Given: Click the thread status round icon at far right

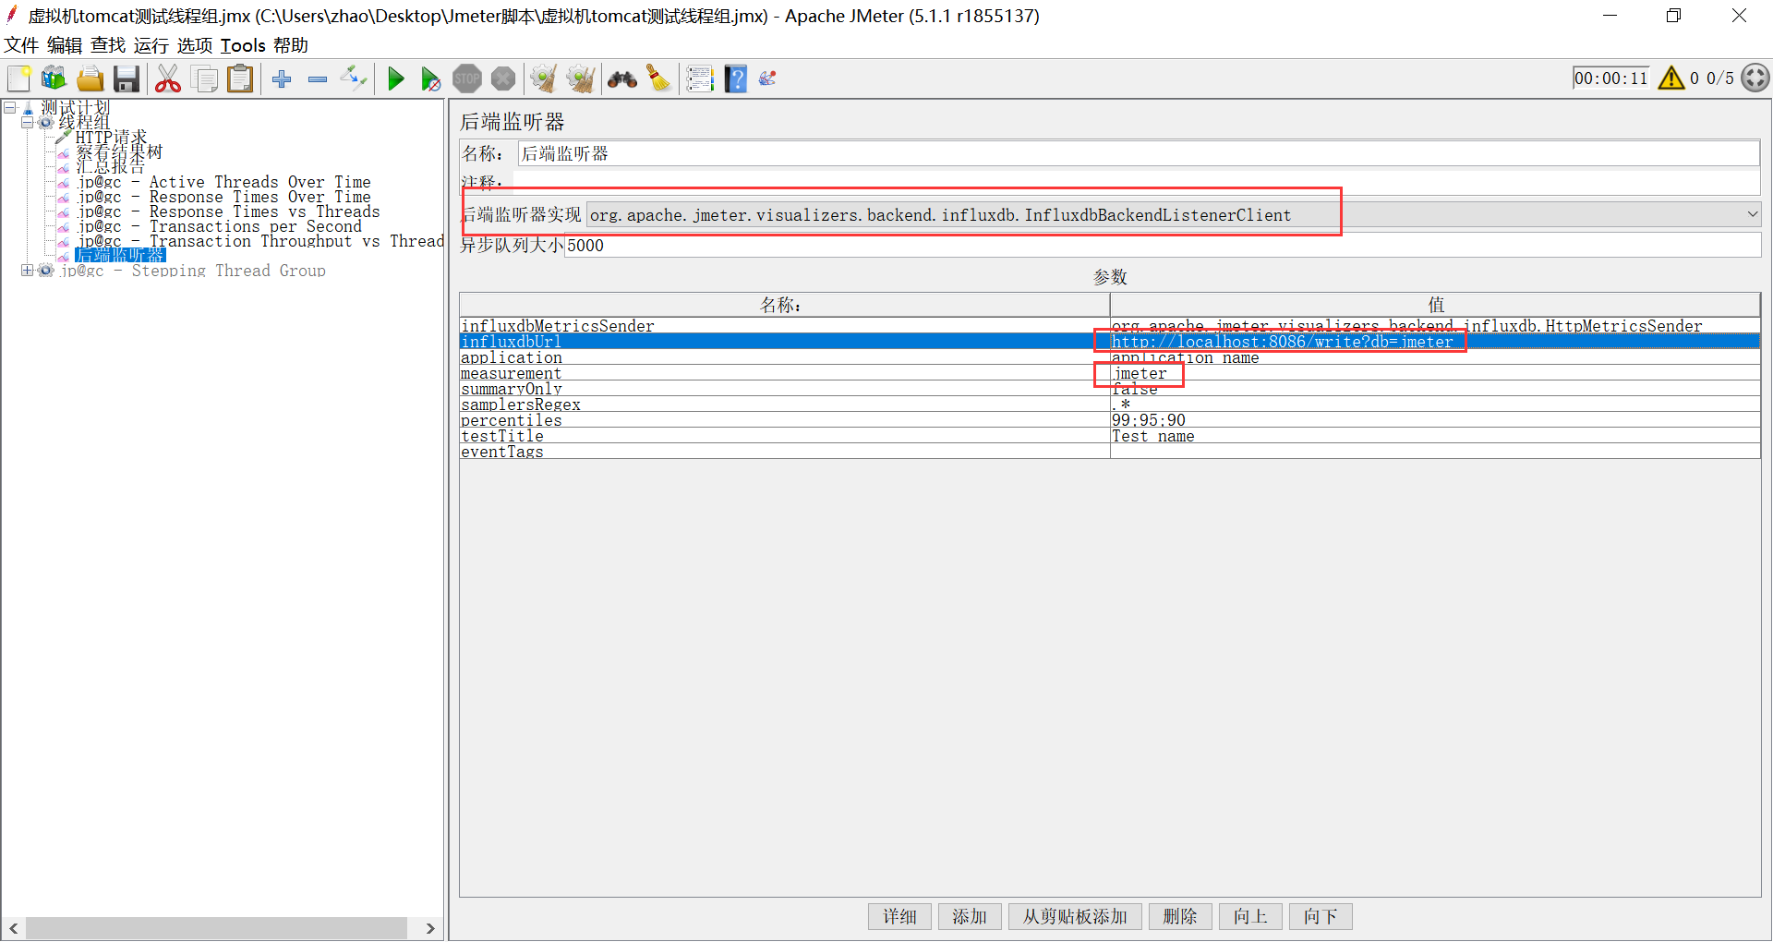Looking at the screenshot, I should [1755, 78].
